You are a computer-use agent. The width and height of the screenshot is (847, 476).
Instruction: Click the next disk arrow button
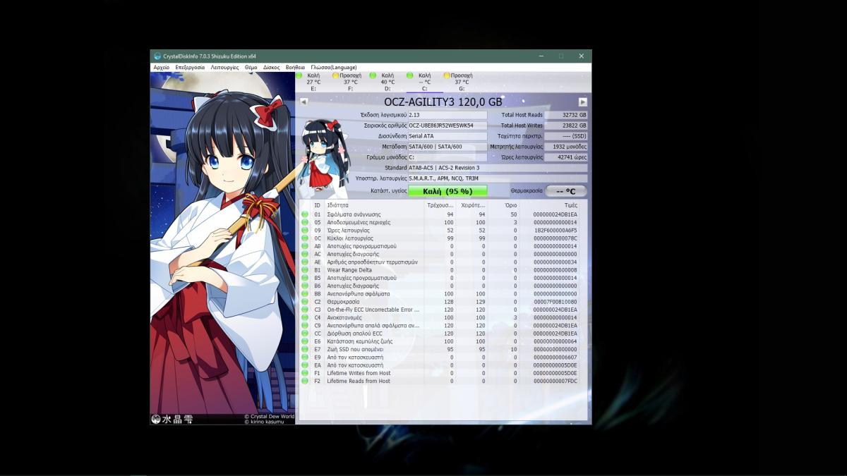click(583, 102)
